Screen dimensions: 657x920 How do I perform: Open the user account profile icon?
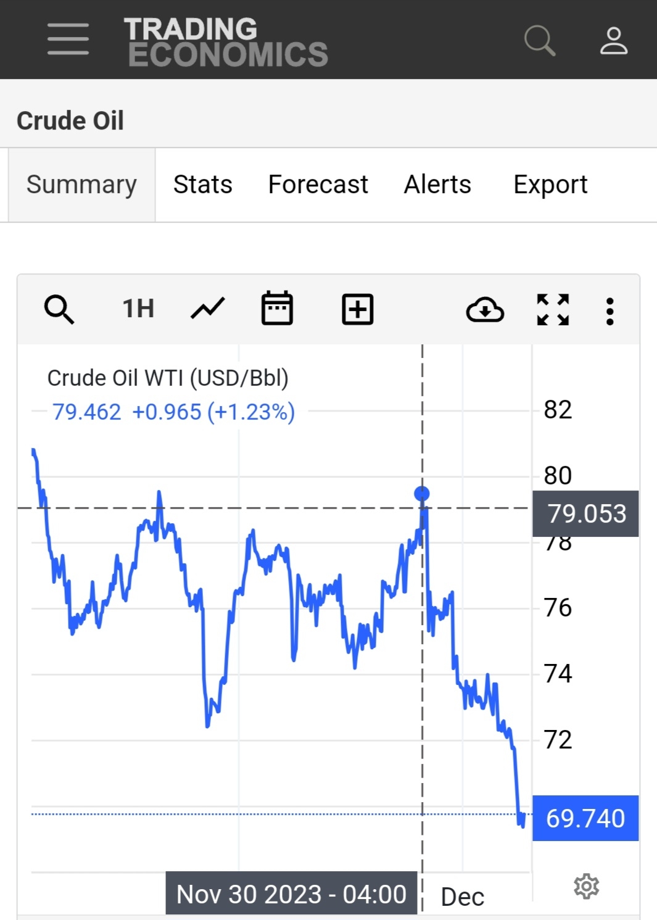click(x=613, y=41)
